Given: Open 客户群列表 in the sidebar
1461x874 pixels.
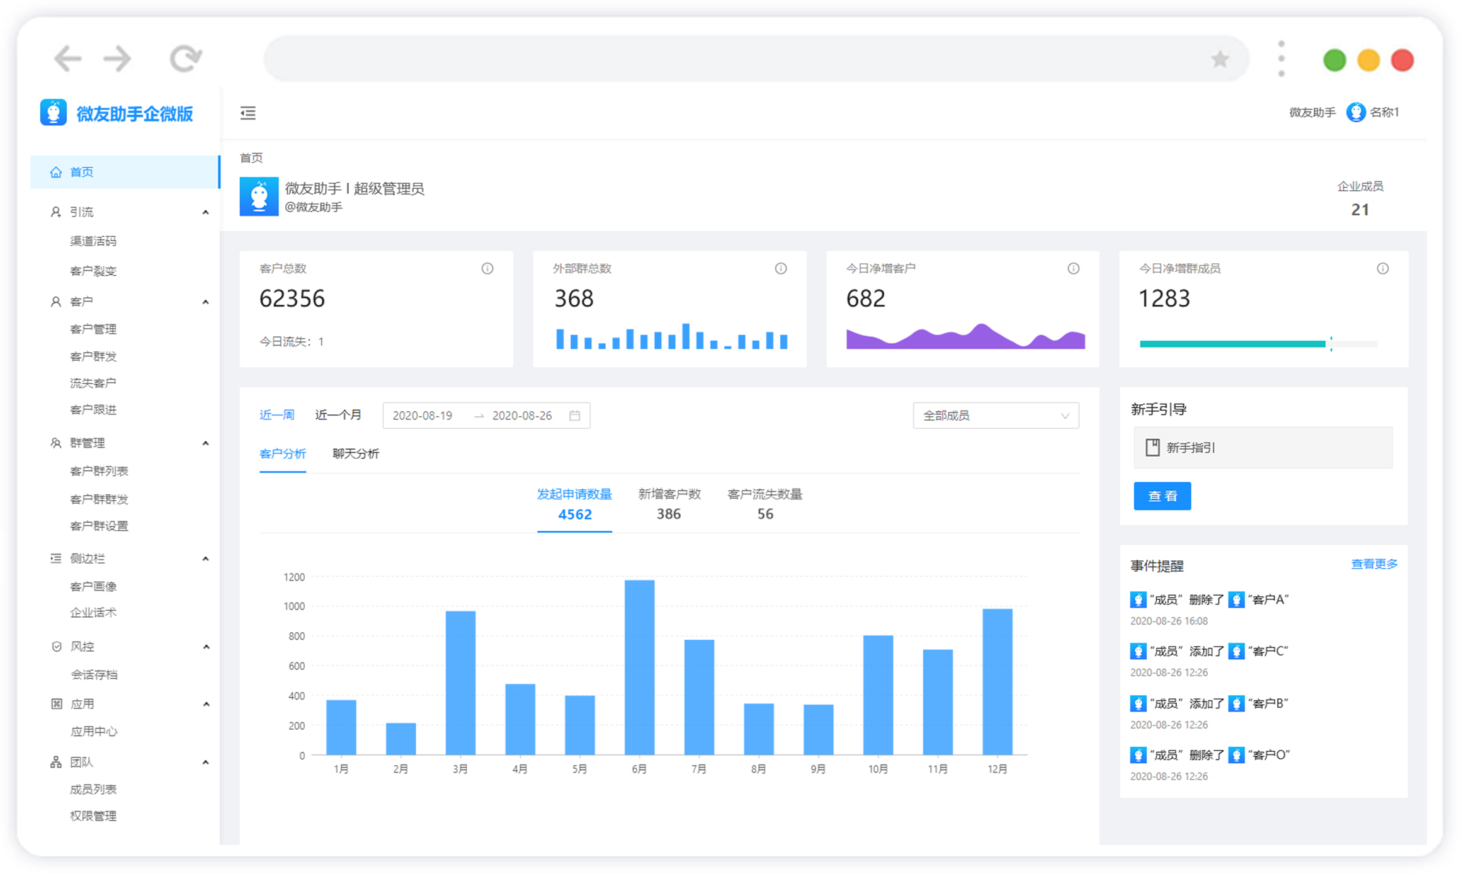Looking at the screenshot, I should [99, 471].
